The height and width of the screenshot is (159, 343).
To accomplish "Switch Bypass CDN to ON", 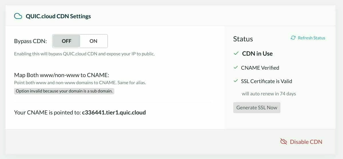I will pyautogui.click(x=93, y=41).
